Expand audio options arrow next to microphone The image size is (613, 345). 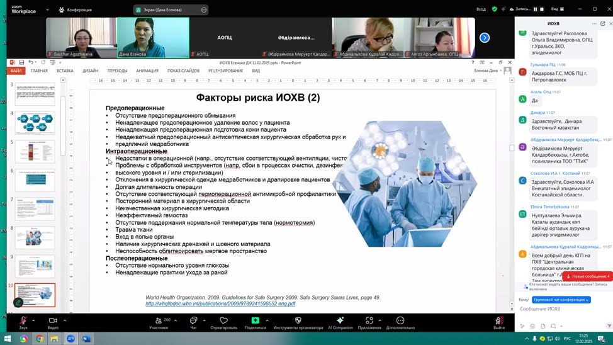click(x=35, y=319)
